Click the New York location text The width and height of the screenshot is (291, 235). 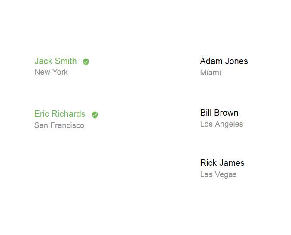[51, 72]
